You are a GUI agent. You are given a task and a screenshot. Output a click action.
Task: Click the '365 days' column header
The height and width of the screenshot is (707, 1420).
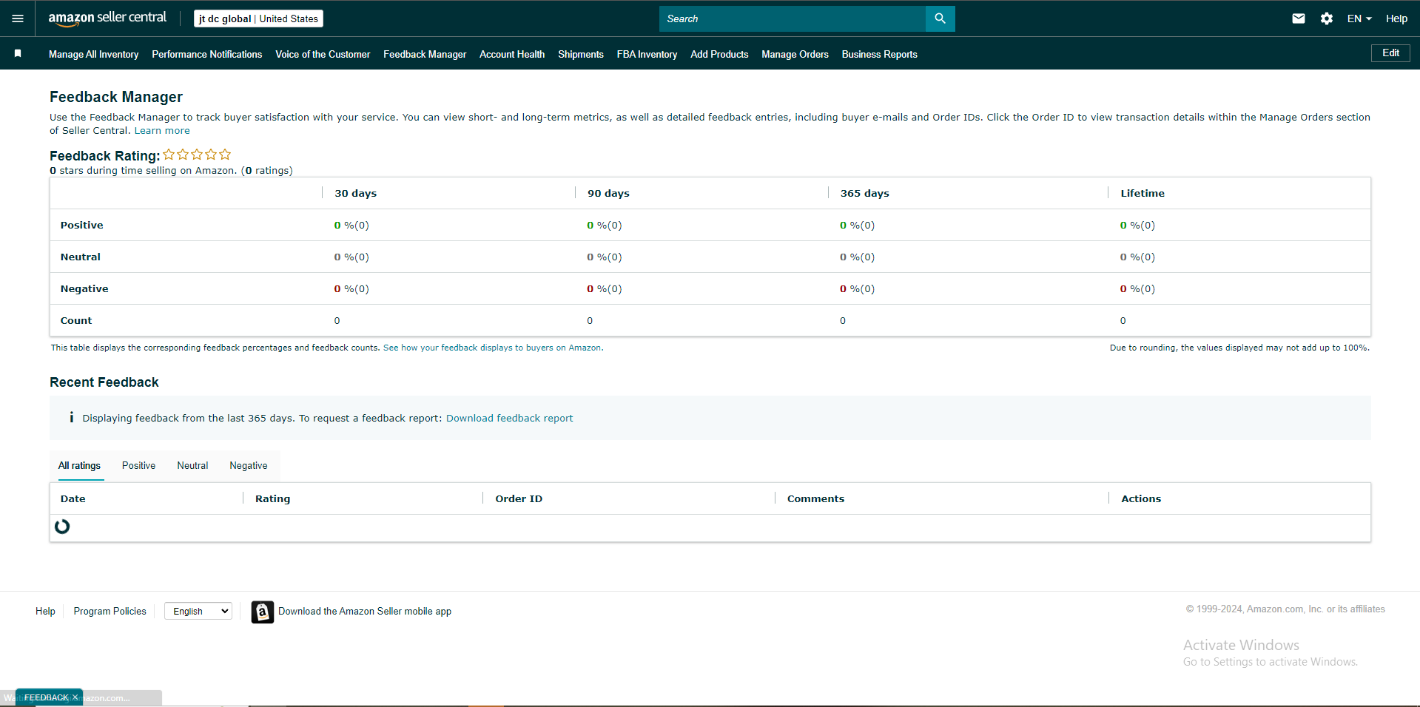click(x=864, y=193)
